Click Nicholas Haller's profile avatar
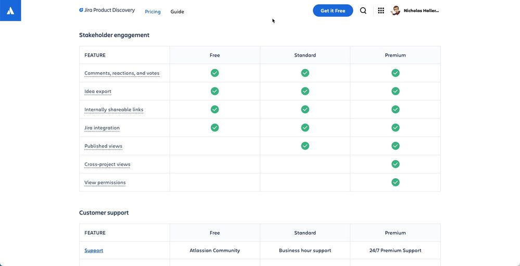Image resolution: width=520 pixels, height=266 pixels. 395,10
